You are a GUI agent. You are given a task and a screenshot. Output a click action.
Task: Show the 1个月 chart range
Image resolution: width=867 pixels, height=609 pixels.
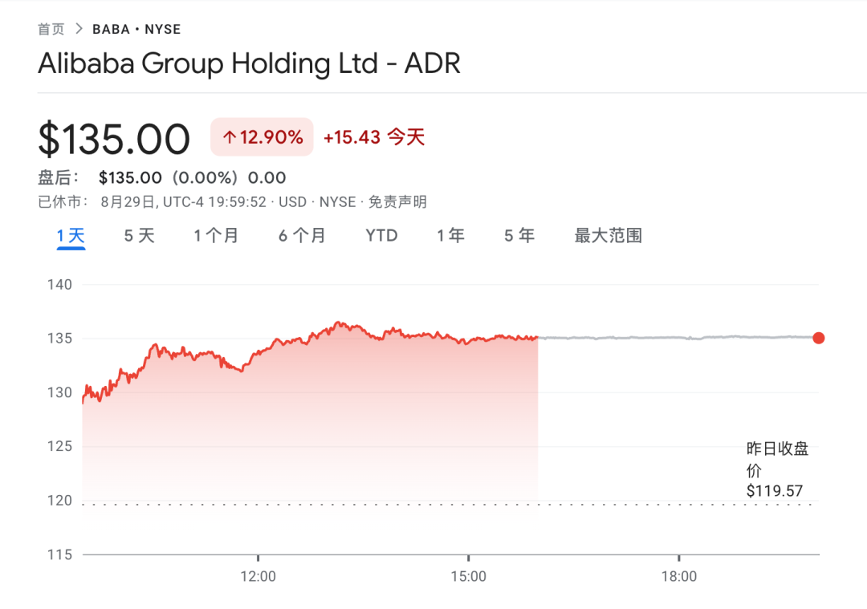(216, 236)
